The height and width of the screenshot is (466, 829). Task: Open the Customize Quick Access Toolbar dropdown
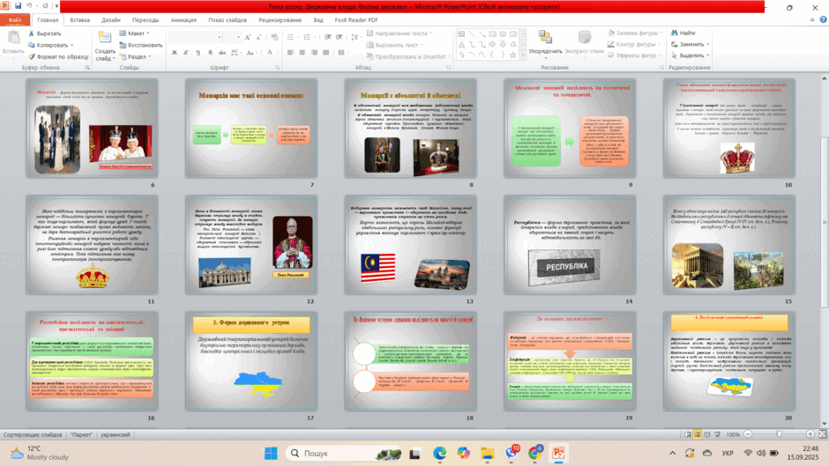56,6
